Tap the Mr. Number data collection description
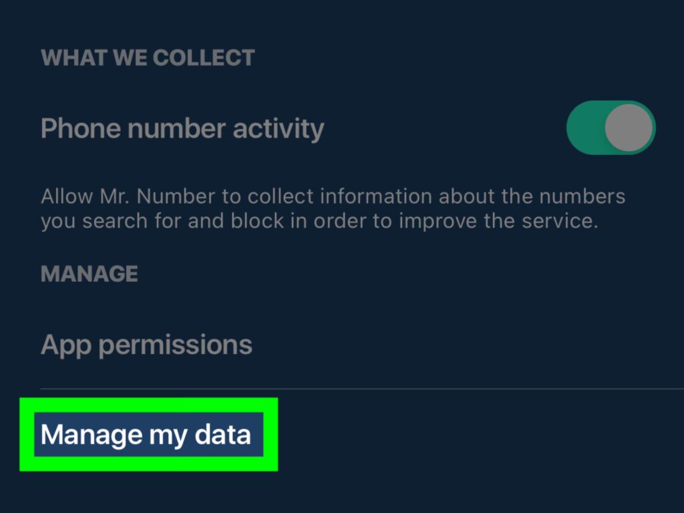This screenshot has width=684, height=513. (x=333, y=208)
